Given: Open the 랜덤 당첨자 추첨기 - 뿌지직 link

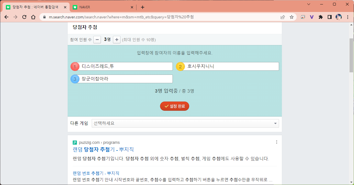Looking at the screenshot, I should click(103, 149).
